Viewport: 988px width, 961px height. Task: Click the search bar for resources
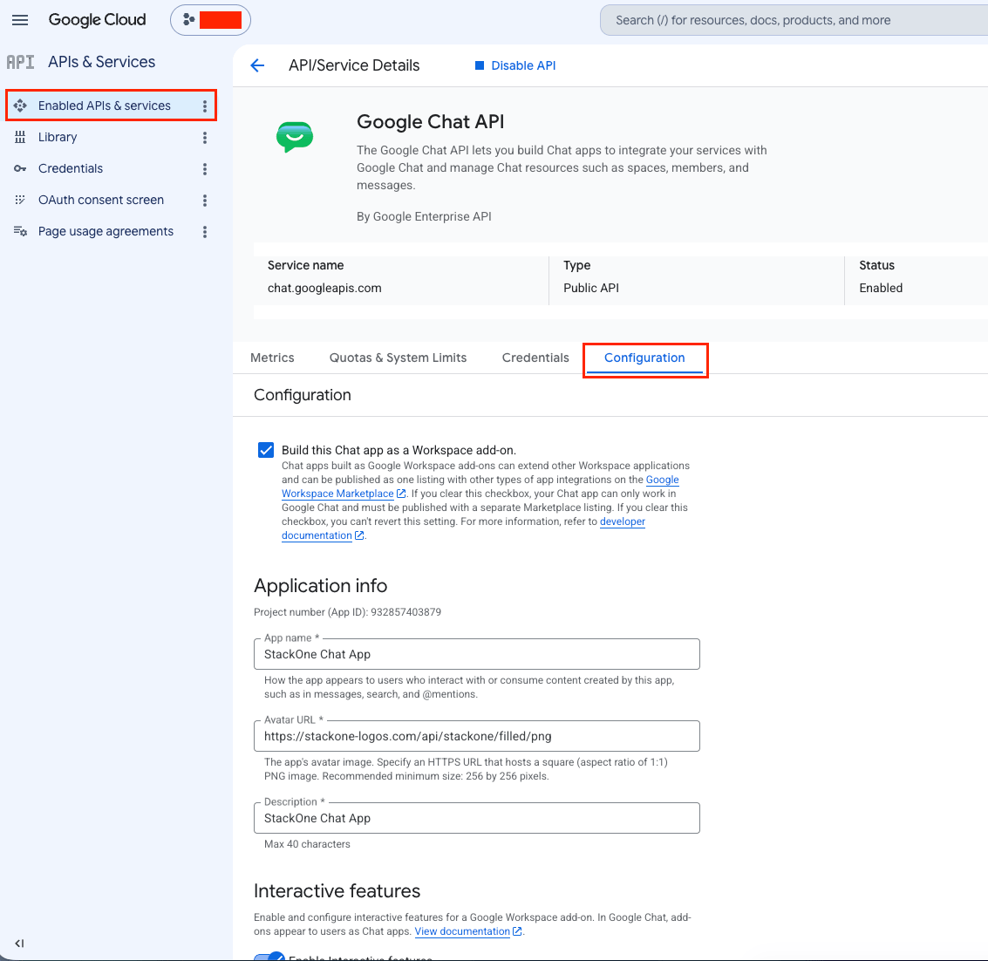coord(794,20)
